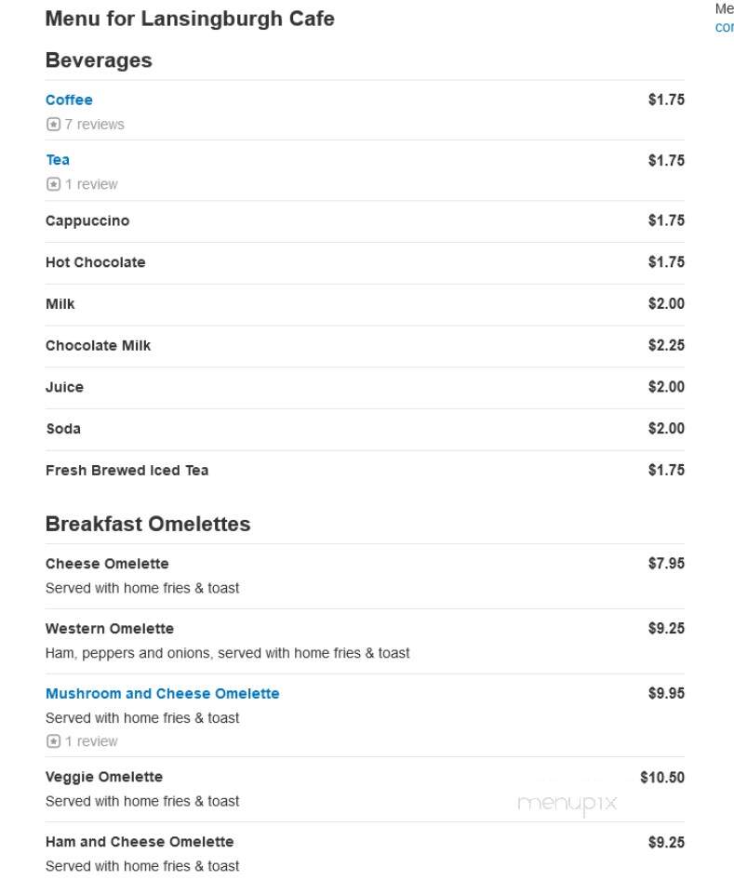Click the Beverages section heading
The image size is (734, 880).
tap(99, 60)
